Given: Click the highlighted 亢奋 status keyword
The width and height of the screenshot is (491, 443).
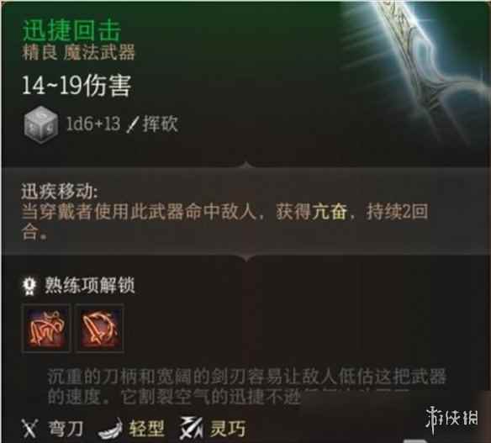Looking at the screenshot, I should [x=329, y=212].
